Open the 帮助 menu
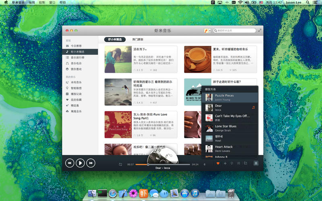 (x=63, y=2)
